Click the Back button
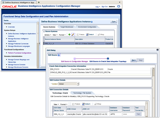The height and width of the screenshot is (118, 160). [134, 60]
